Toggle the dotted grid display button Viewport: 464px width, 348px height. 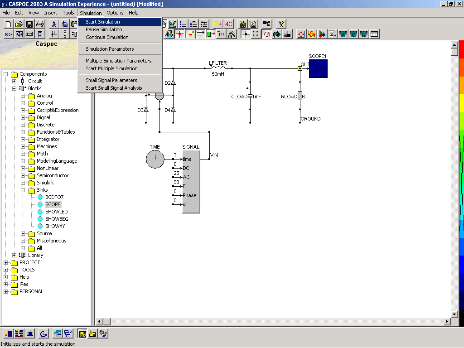(256, 34)
